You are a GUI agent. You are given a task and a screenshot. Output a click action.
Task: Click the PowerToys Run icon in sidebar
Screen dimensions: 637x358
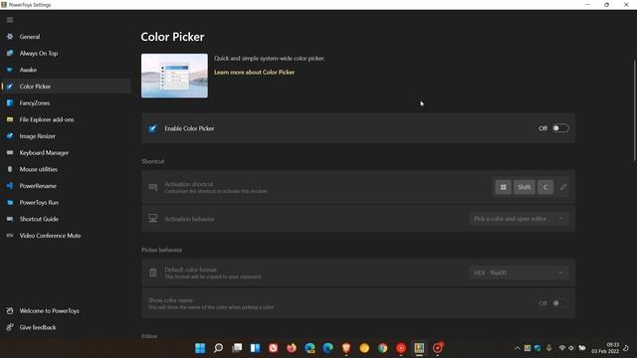10,203
